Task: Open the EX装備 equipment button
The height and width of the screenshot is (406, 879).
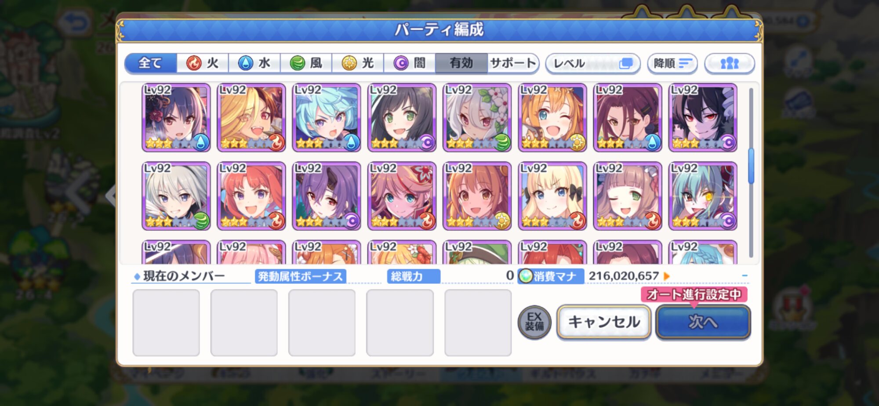Action: pyautogui.click(x=534, y=323)
